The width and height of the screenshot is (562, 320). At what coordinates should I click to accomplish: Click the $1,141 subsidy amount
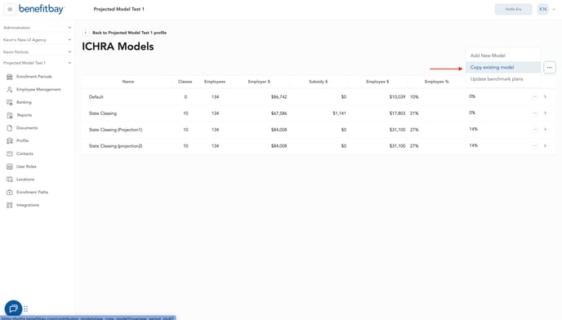340,113
